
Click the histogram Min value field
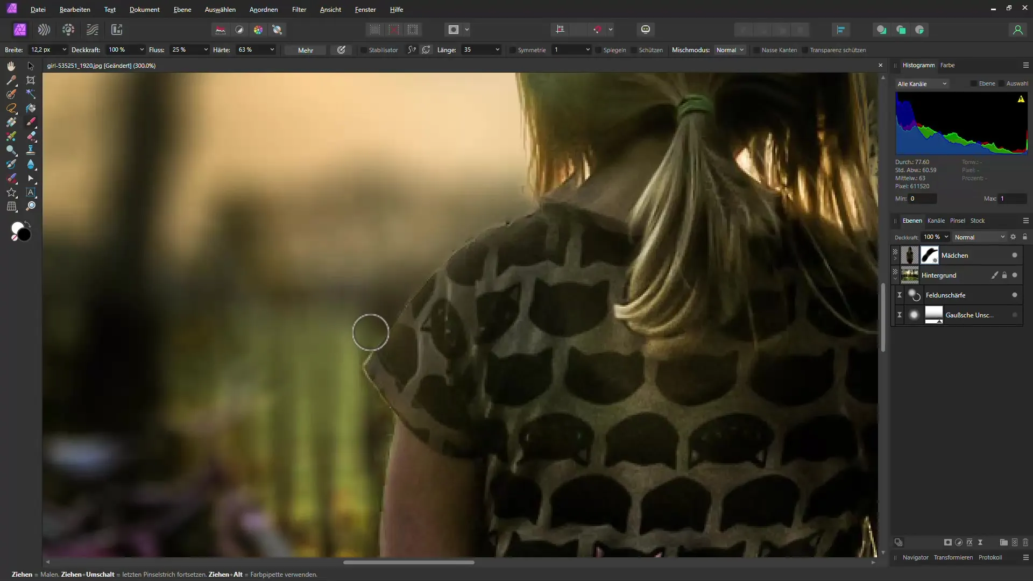tap(923, 199)
